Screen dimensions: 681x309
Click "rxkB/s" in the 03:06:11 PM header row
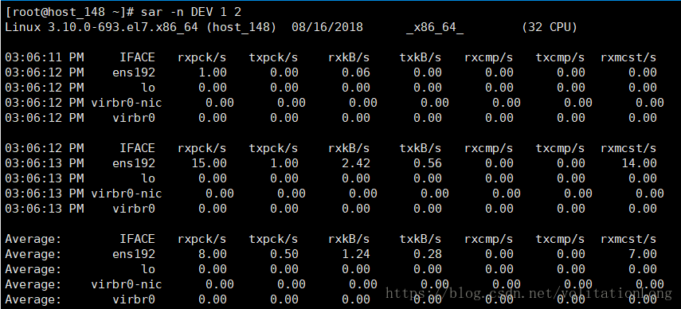(x=349, y=57)
